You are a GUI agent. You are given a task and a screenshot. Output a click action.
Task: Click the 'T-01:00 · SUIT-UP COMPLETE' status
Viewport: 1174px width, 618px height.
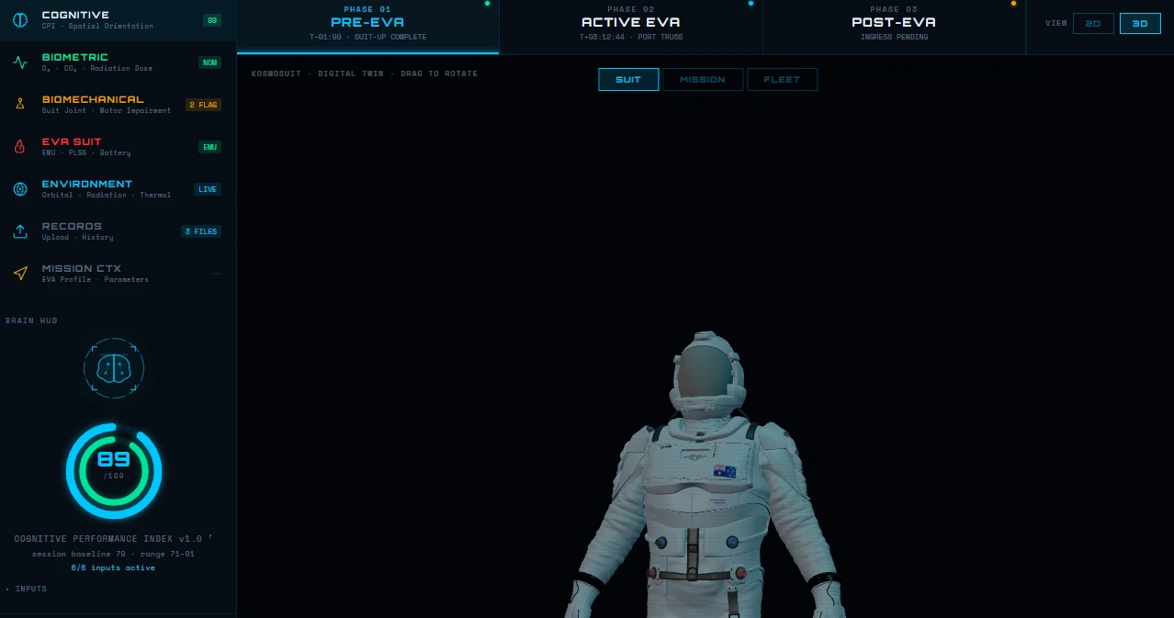pyautogui.click(x=367, y=38)
